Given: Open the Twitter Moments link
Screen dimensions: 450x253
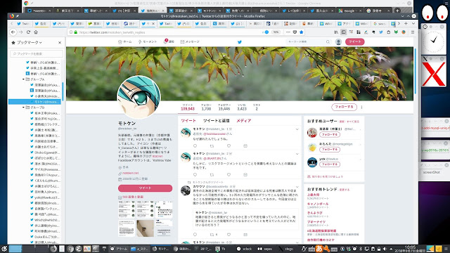Looking at the screenshot, I should (148, 42).
